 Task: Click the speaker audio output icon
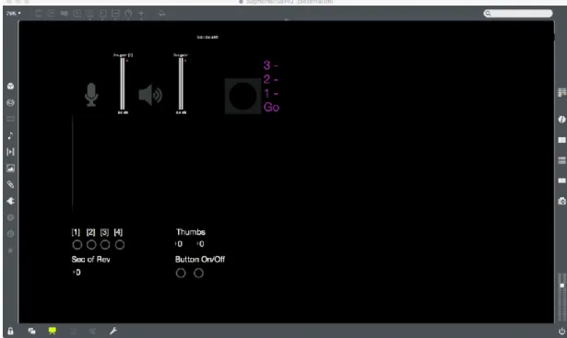(150, 95)
